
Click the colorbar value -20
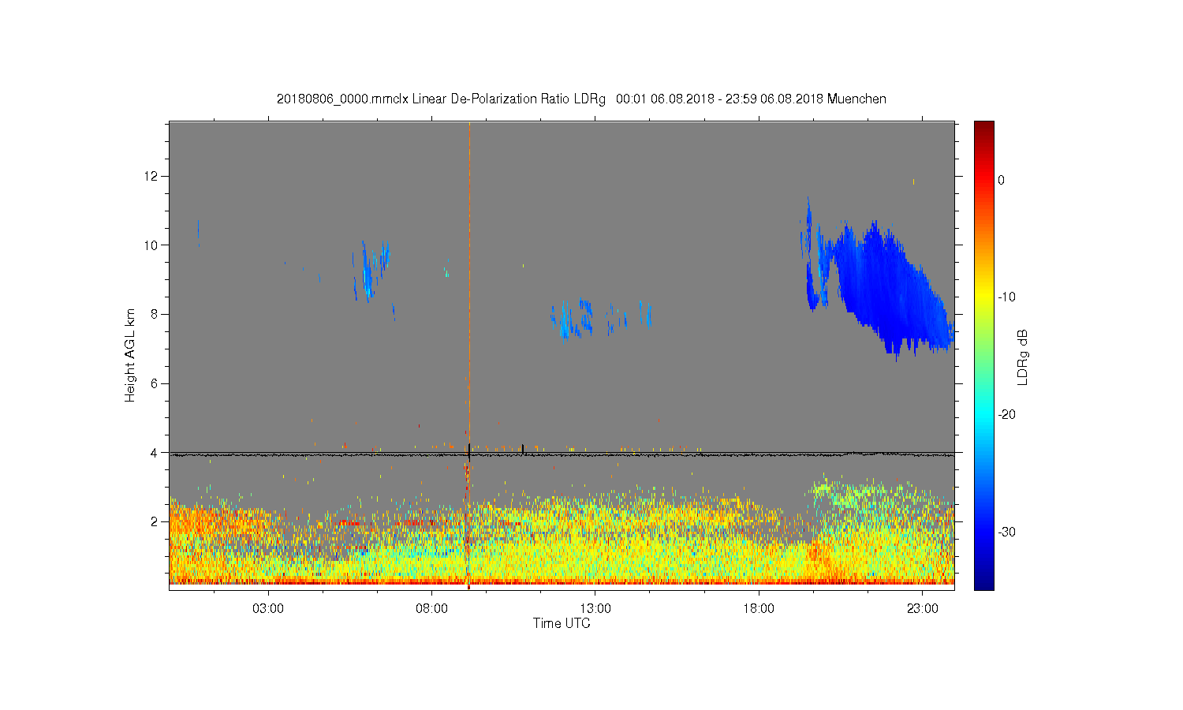(x=1006, y=415)
